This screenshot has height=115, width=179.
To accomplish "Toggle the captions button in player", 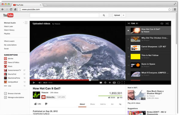I will [x=101, y=83].
